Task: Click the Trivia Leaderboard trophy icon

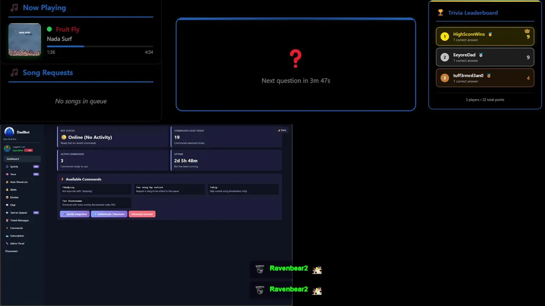Action: (x=440, y=13)
